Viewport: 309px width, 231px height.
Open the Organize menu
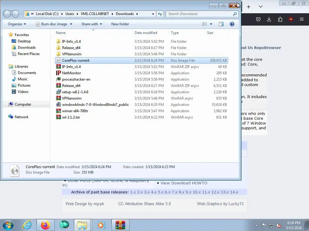pos(17,24)
